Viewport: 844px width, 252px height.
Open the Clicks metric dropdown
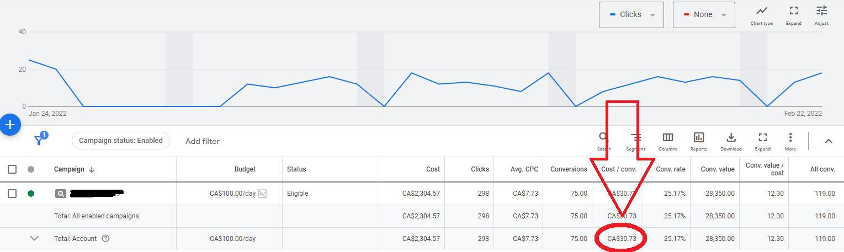(x=631, y=15)
